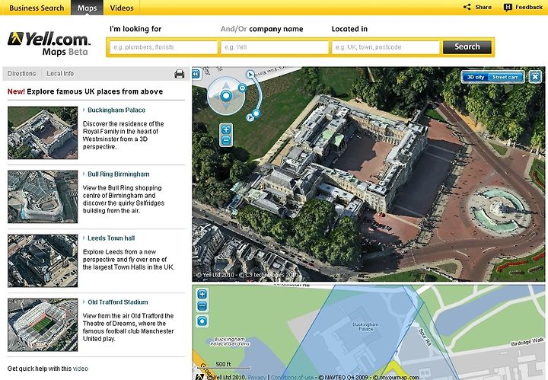Open the Leeds Town hall link

click(111, 238)
